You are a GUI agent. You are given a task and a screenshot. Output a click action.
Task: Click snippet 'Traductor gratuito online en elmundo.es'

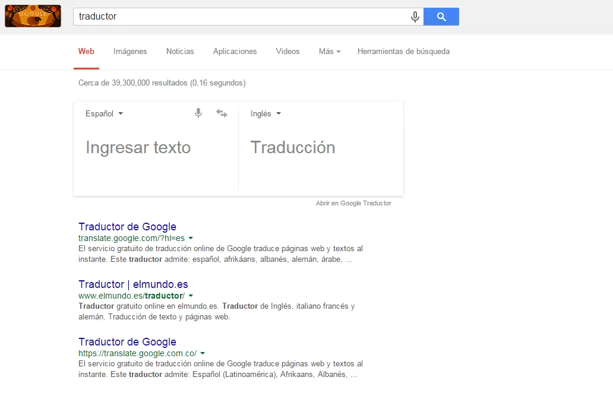[x=149, y=306]
